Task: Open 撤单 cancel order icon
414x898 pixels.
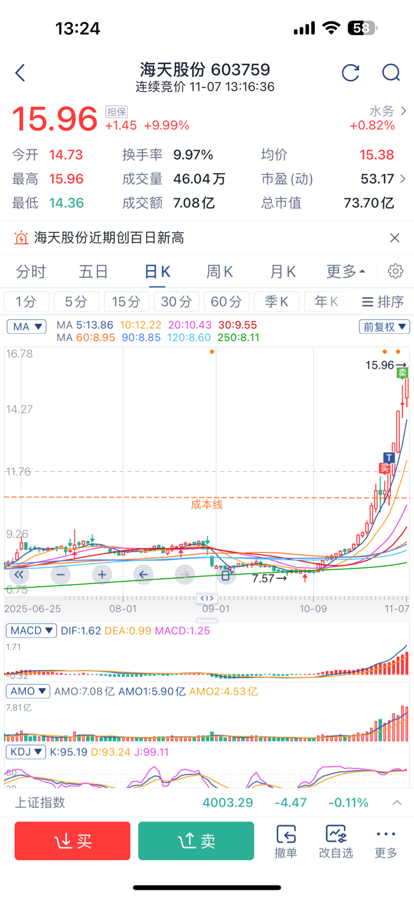Action: click(x=286, y=841)
